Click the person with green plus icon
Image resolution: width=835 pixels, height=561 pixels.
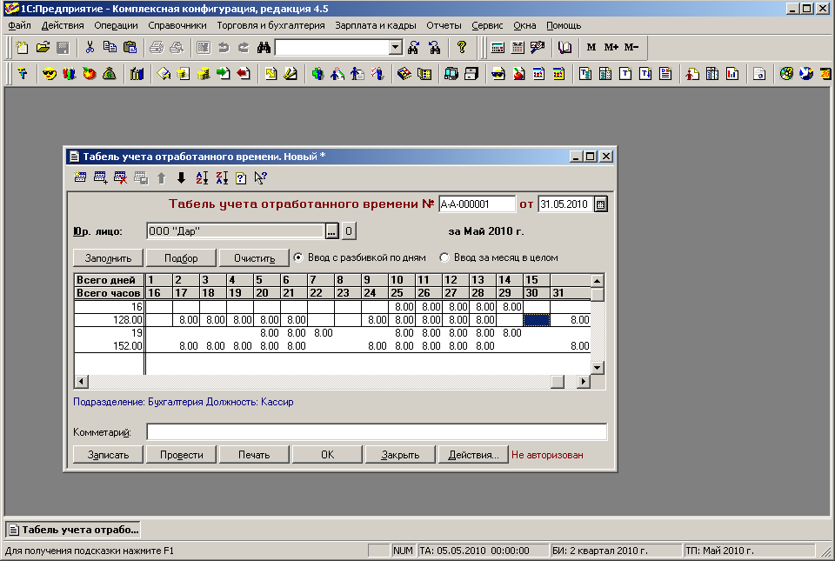point(318,73)
